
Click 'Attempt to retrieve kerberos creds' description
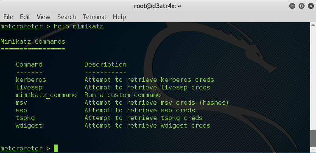(x=149, y=80)
